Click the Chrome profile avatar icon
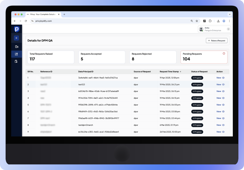This screenshot has height=170, width=244. pyautogui.click(x=224, y=21)
